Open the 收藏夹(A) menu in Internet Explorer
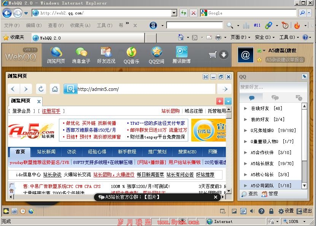316x226 pixels. click(80, 25)
